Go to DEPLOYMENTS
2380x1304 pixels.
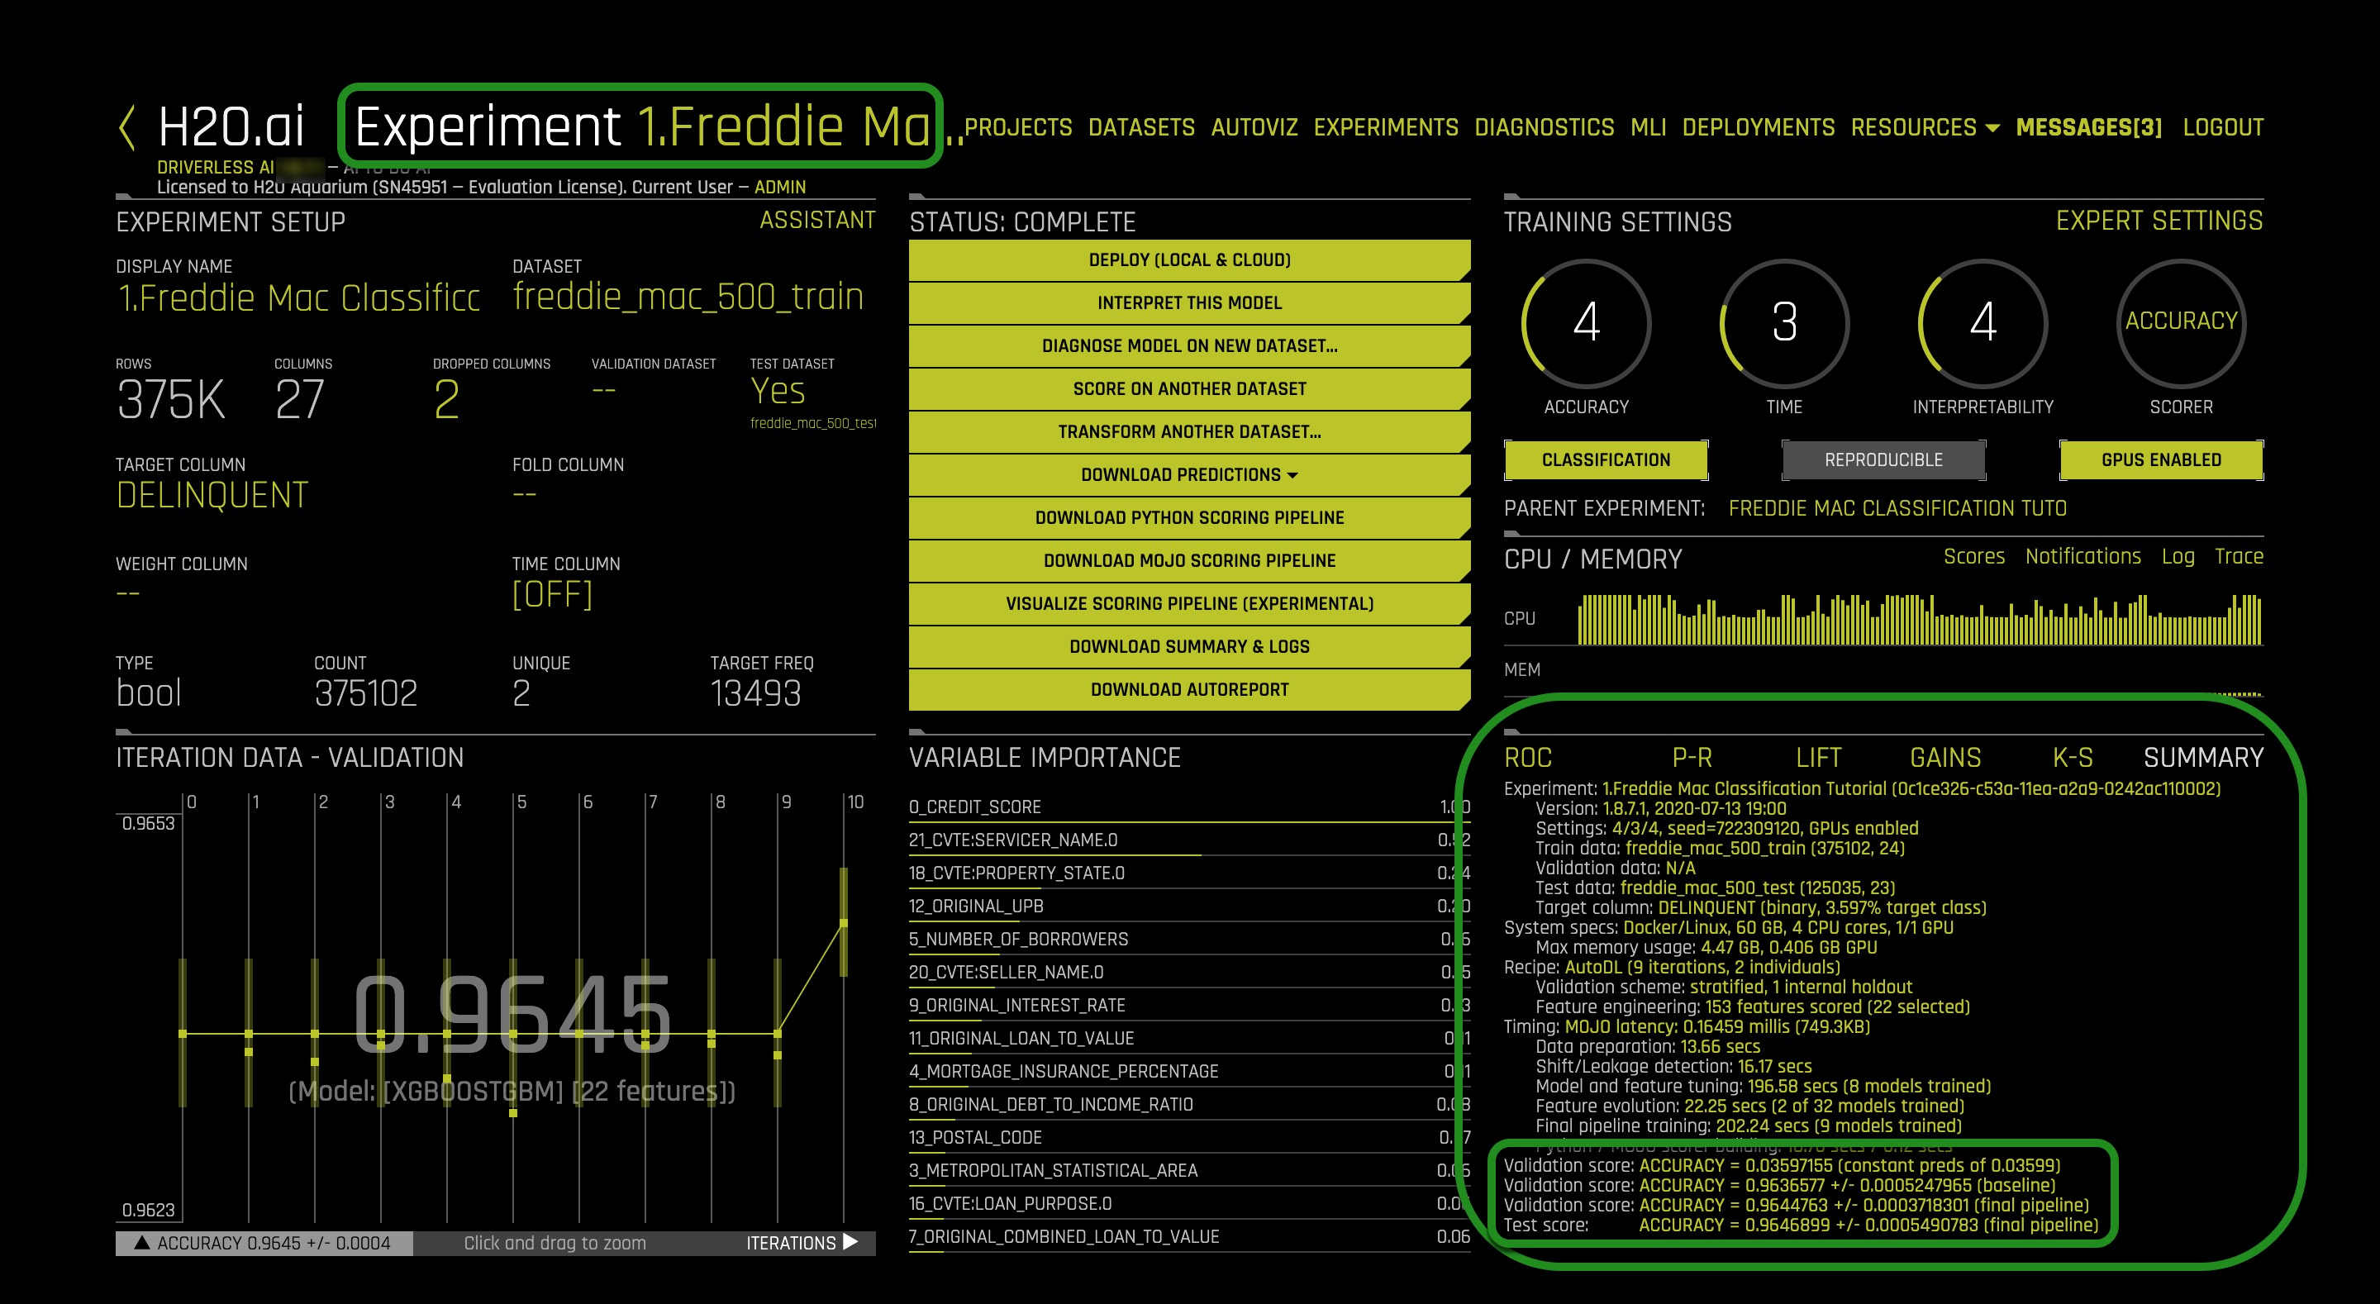pos(1757,126)
